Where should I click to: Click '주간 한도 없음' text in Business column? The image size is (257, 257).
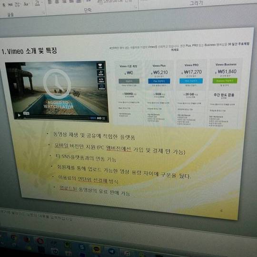(x=224, y=95)
